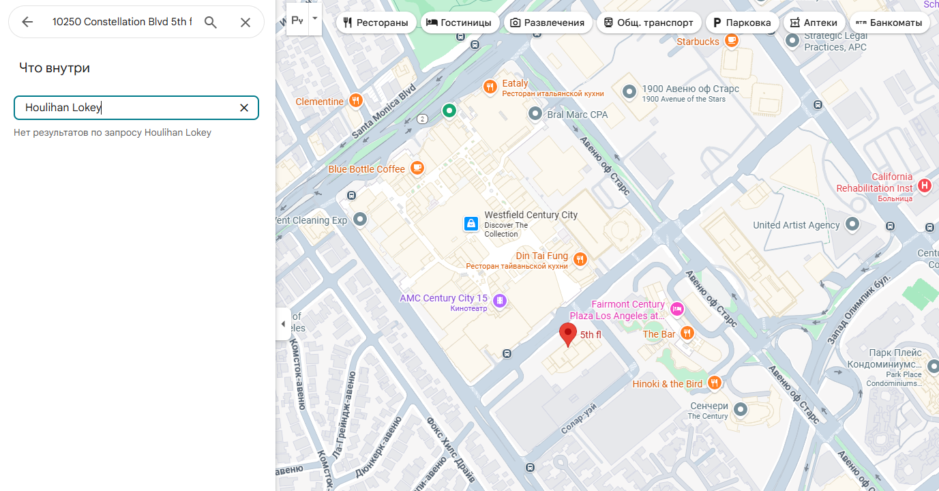Click the Blue Bottle Coffee cafe marker

pos(417,168)
